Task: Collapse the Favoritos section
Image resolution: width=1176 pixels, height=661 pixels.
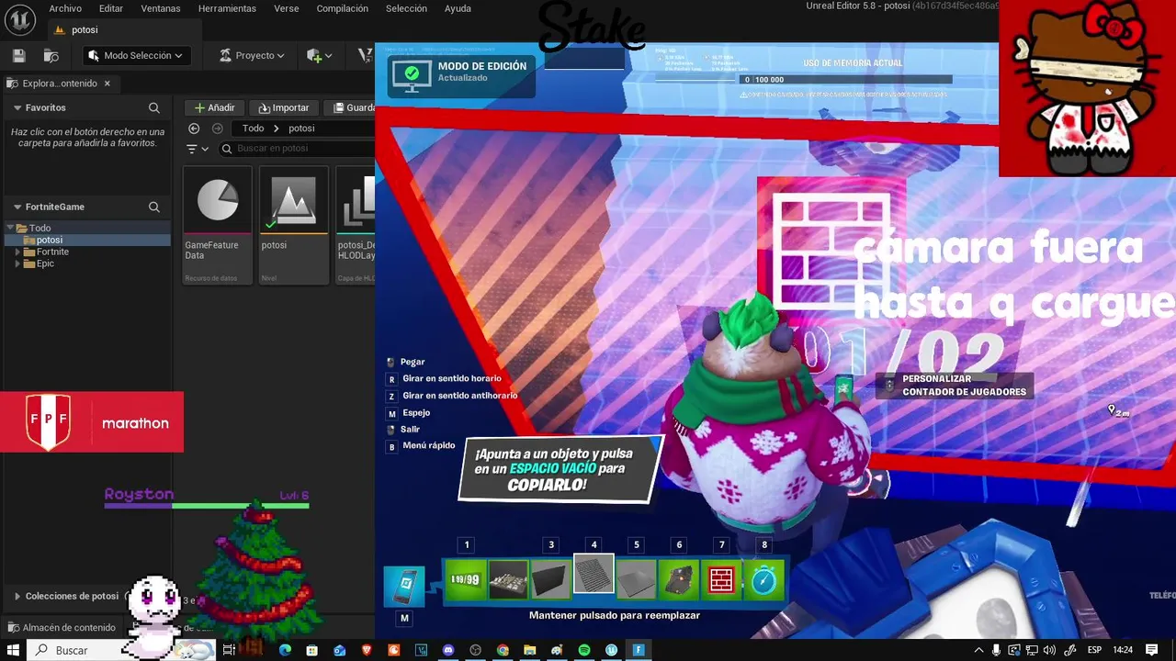Action: tap(17, 107)
